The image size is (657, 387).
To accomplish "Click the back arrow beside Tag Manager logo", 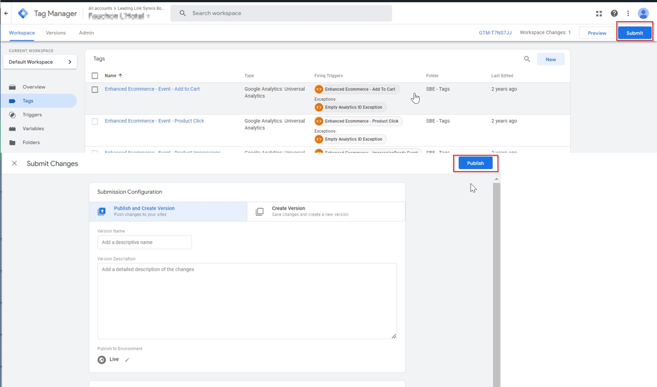I will tap(6, 13).
